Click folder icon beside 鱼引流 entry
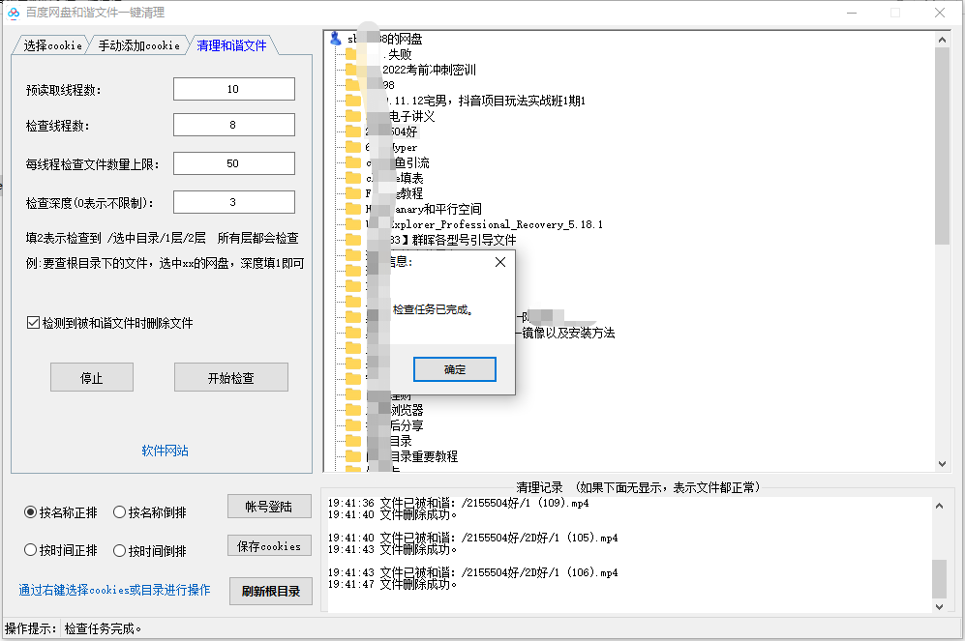Image resolution: width=965 pixels, height=641 pixels. pyautogui.click(x=352, y=162)
